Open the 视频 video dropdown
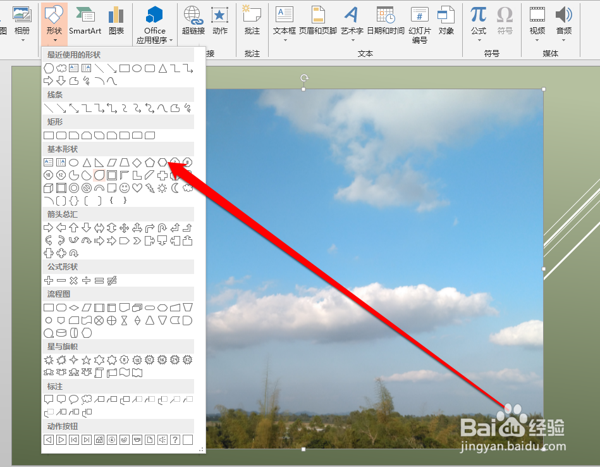Viewport: 600px width, 467px height. click(537, 24)
